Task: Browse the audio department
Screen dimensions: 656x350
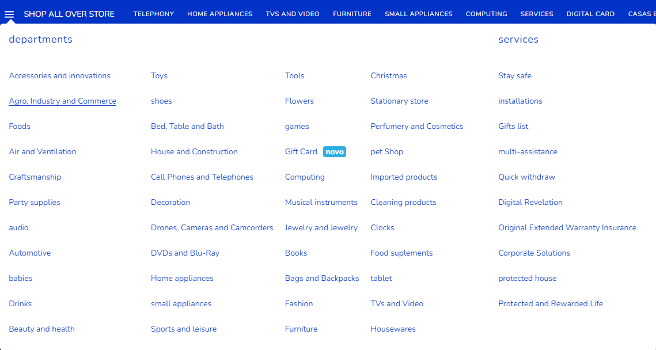Action: 19,228
